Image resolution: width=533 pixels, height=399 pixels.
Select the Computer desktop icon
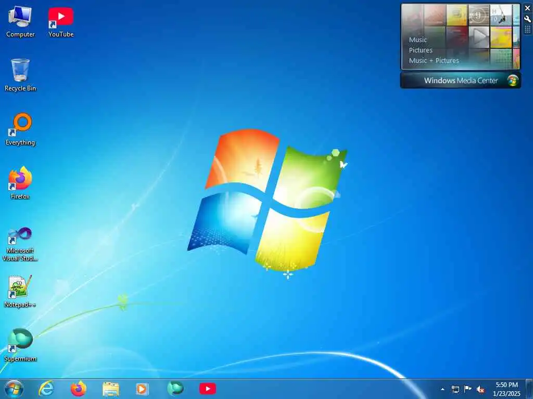tap(20, 22)
